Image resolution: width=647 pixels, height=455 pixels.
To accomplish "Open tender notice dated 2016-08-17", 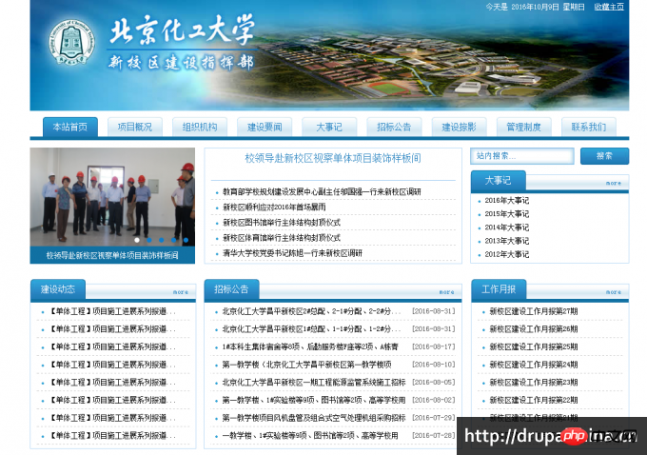I will click(x=310, y=346).
